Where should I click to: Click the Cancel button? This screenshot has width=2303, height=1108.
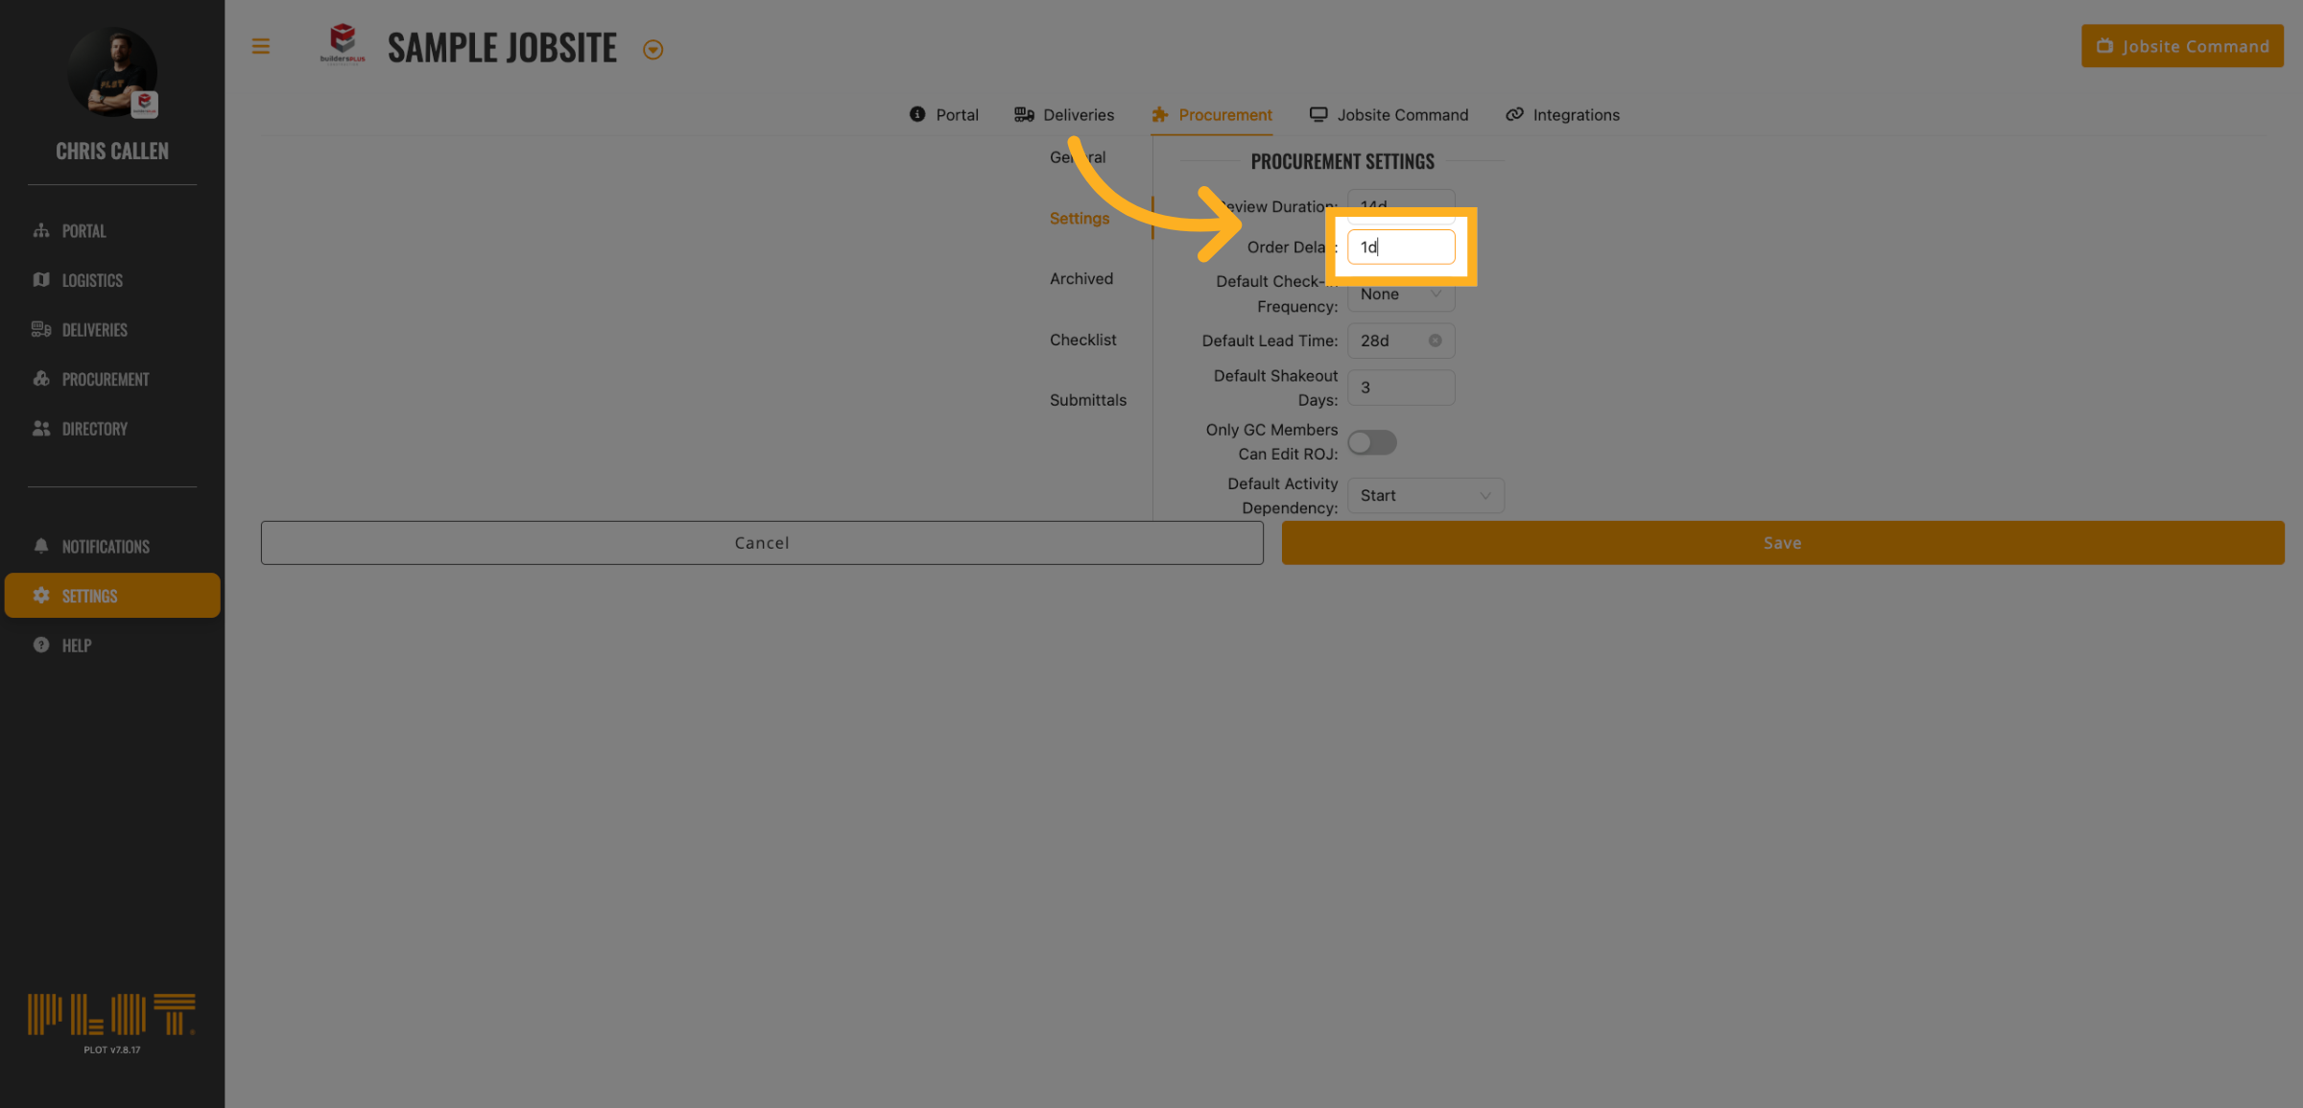[762, 543]
